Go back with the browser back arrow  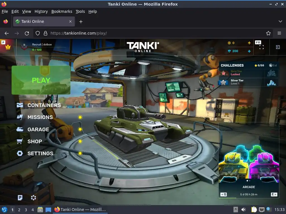[x=7, y=33]
